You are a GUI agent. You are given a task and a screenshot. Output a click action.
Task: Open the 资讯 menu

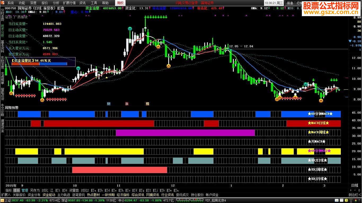(x=82, y=3)
